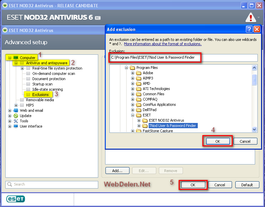This screenshot has width=265, height=207.
Task: Select the COMPAQ folder label
Action: (150, 99)
